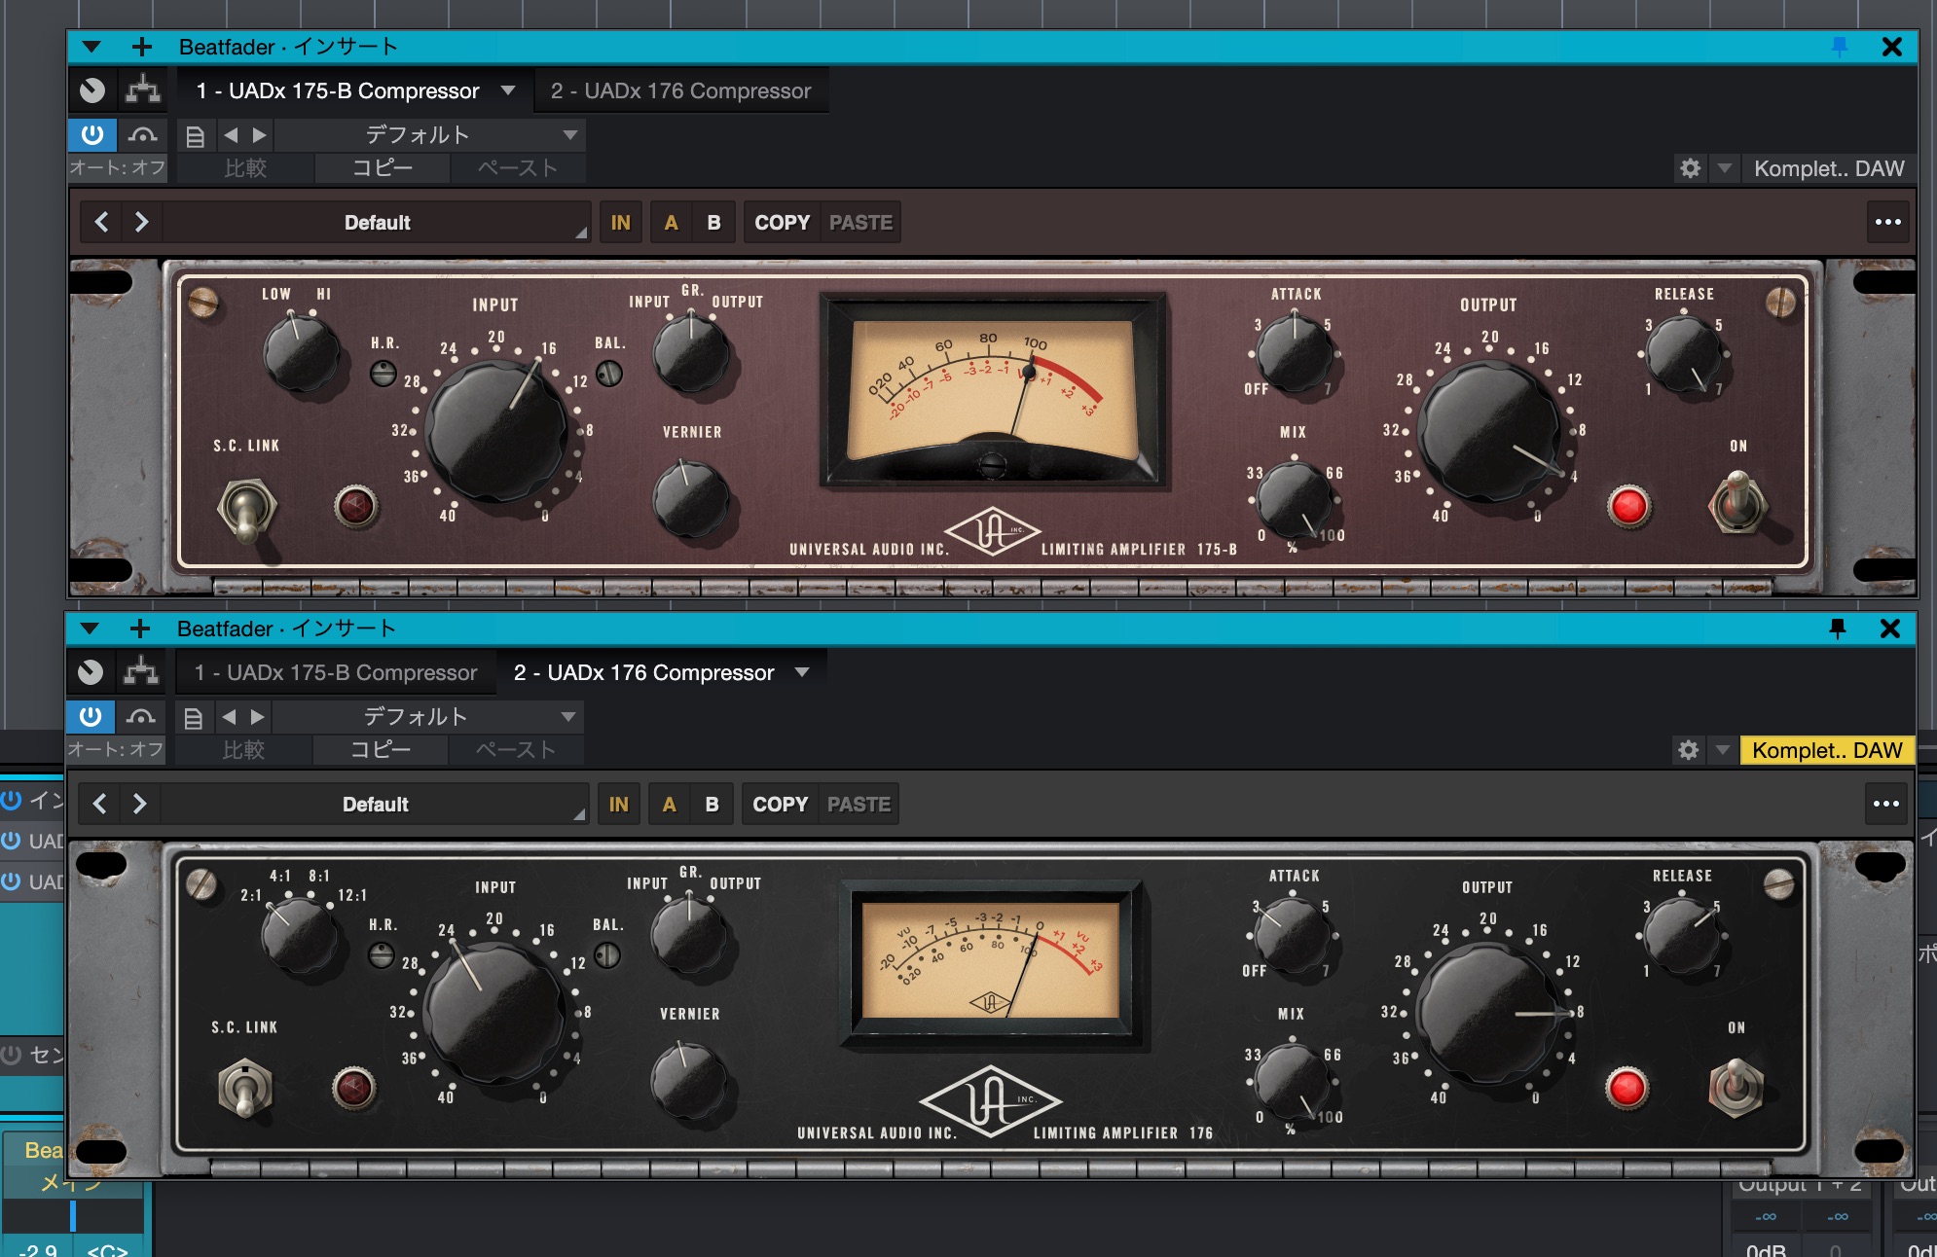The height and width of the screenshot is (1257, 1937).
Task: Click previous preset chevron on 175-B plugin bar
Action: click(101, 222)
